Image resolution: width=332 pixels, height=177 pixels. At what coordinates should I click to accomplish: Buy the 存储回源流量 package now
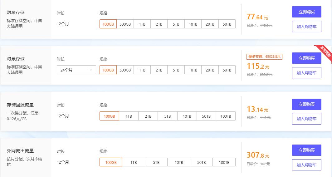306,104
